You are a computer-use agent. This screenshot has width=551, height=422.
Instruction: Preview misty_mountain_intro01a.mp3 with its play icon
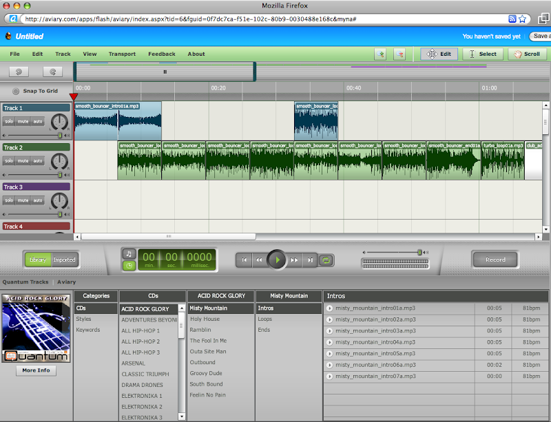pyautogui.click(x=330, y=308)
